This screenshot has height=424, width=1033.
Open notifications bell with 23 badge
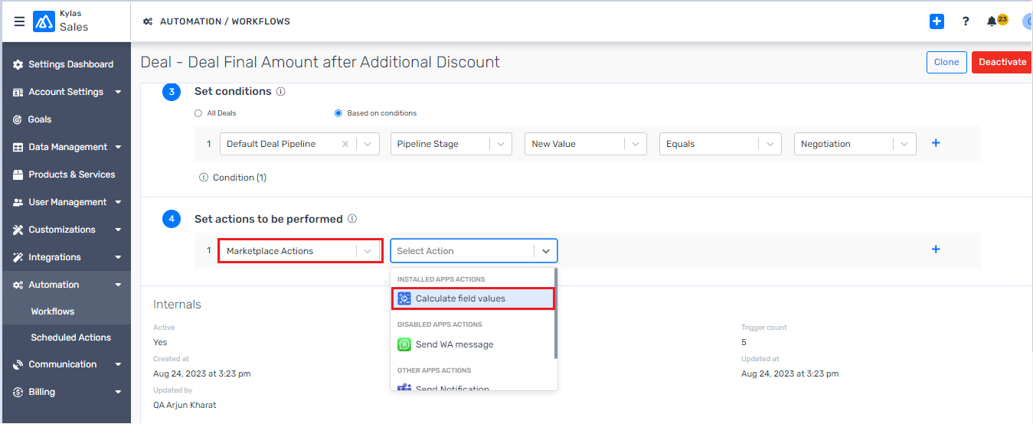[x=993, y=21]
